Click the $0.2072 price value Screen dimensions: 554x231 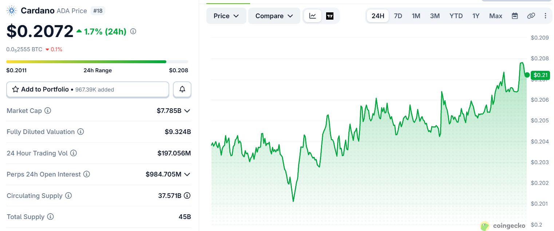coord(40,31)
